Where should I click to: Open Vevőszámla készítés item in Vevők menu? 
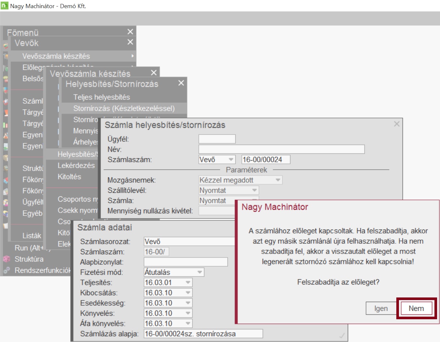tap(74, 56)
